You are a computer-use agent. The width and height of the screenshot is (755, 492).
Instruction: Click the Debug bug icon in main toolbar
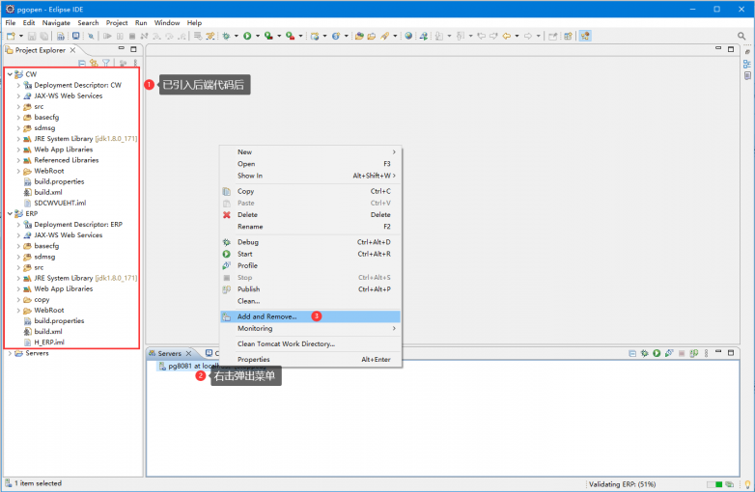coord(226,36)
